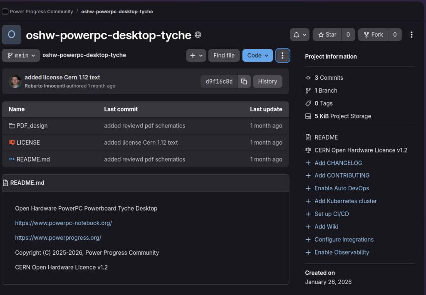Viewport: 426px width, 295px height.
Task: Click Roberto Innocenti's avatar image
Action: (15, 81)
